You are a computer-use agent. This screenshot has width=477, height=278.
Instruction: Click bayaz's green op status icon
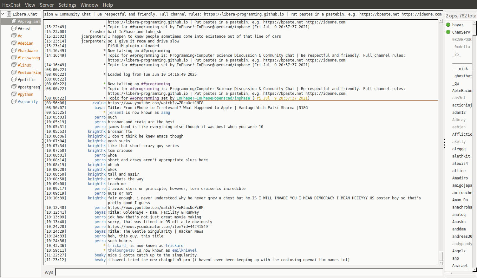tap(448, 25)
